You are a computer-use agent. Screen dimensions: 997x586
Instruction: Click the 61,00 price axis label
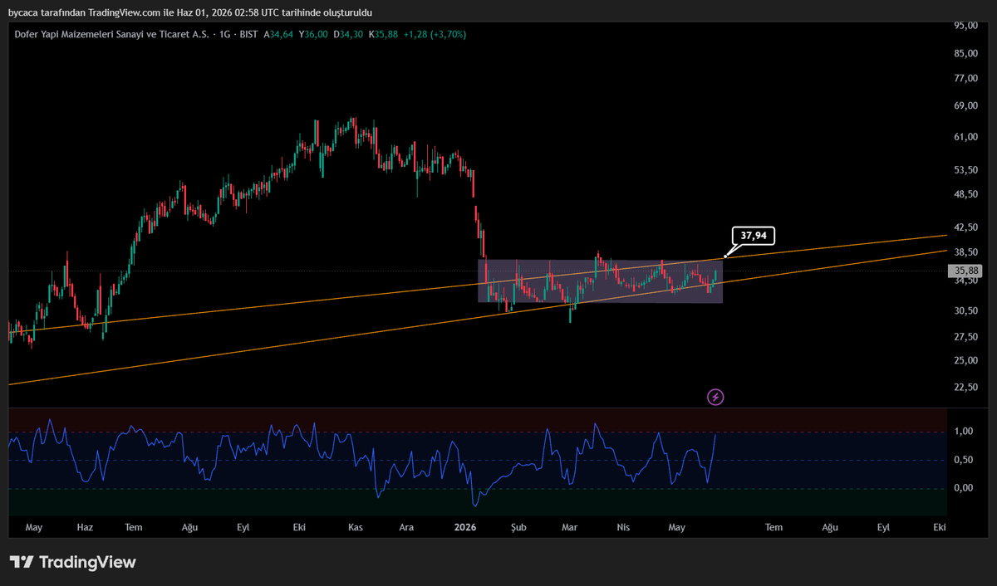pyautogui.click(x=965, y=136)
